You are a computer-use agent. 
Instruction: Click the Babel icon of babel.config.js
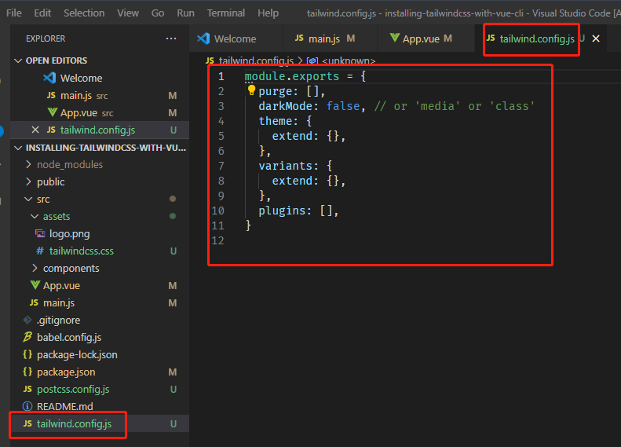(27, 337)
